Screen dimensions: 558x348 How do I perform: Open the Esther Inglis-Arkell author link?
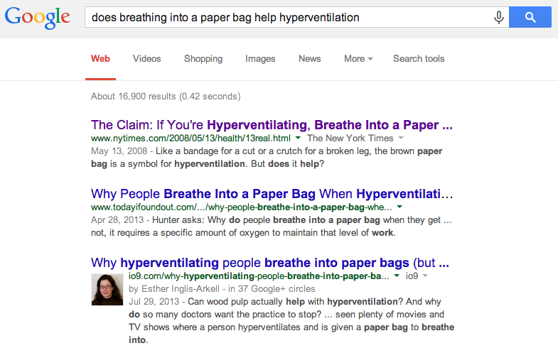(180, 289)
